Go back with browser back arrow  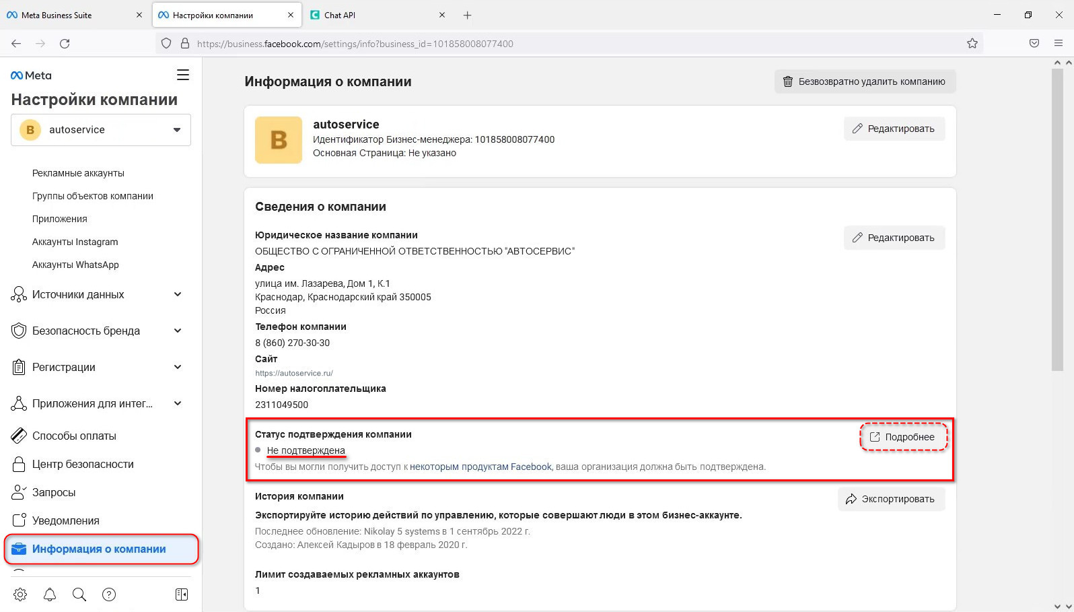(16, 44)
